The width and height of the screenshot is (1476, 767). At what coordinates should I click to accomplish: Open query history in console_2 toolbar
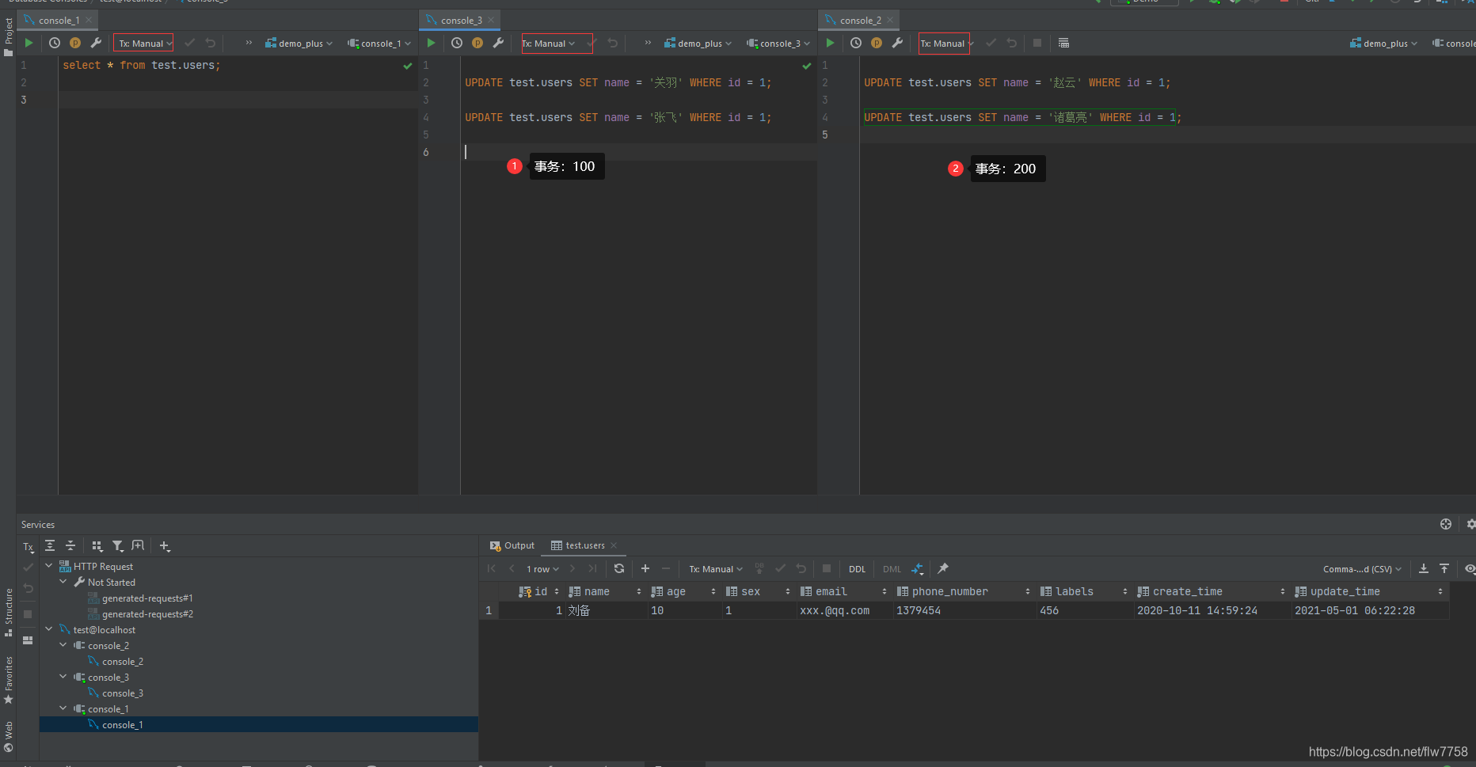point(856,43)
